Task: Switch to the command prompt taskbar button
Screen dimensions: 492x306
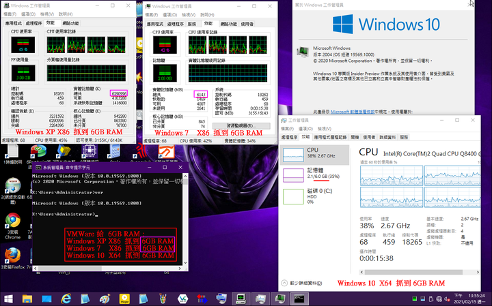Action: (299, 299)
